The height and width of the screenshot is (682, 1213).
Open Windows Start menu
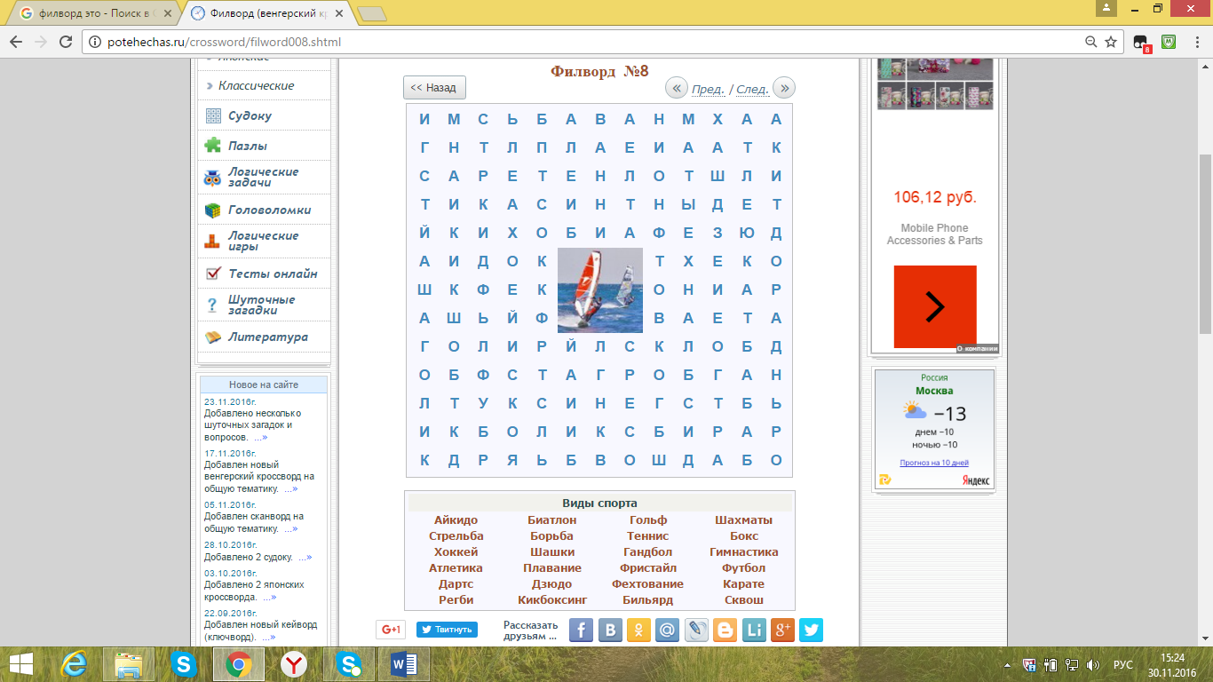pos(21,664)
